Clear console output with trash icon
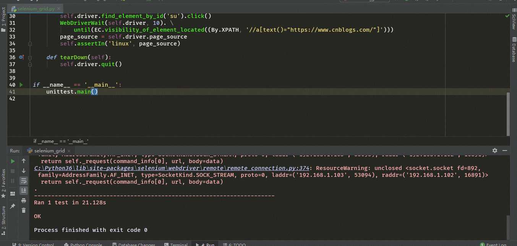The width and height of the screenshot is (517, 246). click(24, 210)
